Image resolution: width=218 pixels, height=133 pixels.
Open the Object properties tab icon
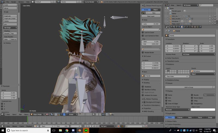click(x=182, y=27)
